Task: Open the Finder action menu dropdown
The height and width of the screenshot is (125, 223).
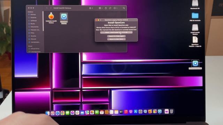Action: [x=115, y=8]
